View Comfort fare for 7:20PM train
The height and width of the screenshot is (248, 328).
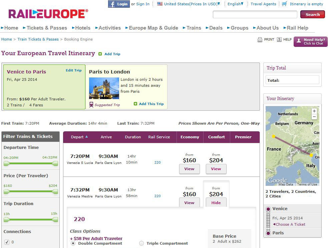tap(216, 169)
